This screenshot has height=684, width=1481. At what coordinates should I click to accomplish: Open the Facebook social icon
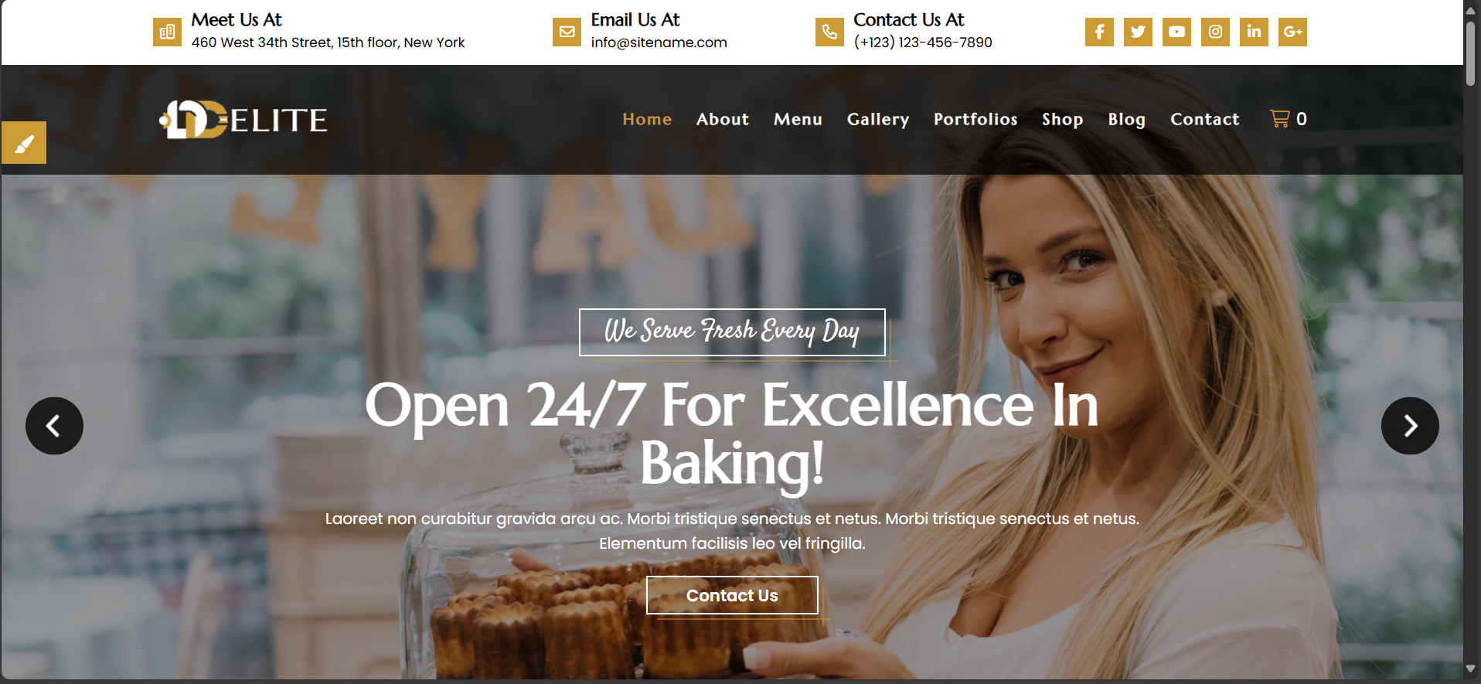pos(1099,32)
